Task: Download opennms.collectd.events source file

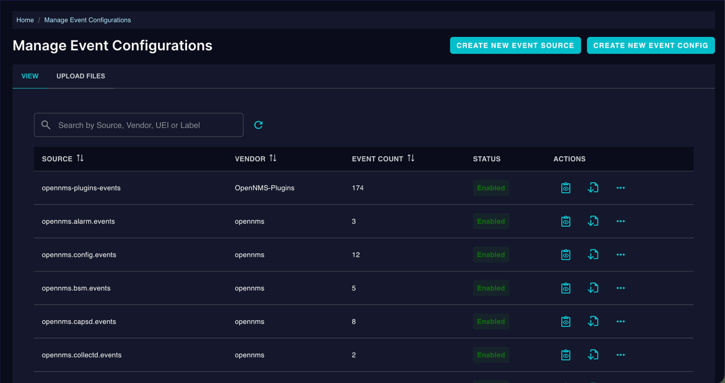Action: click(593, 355)
